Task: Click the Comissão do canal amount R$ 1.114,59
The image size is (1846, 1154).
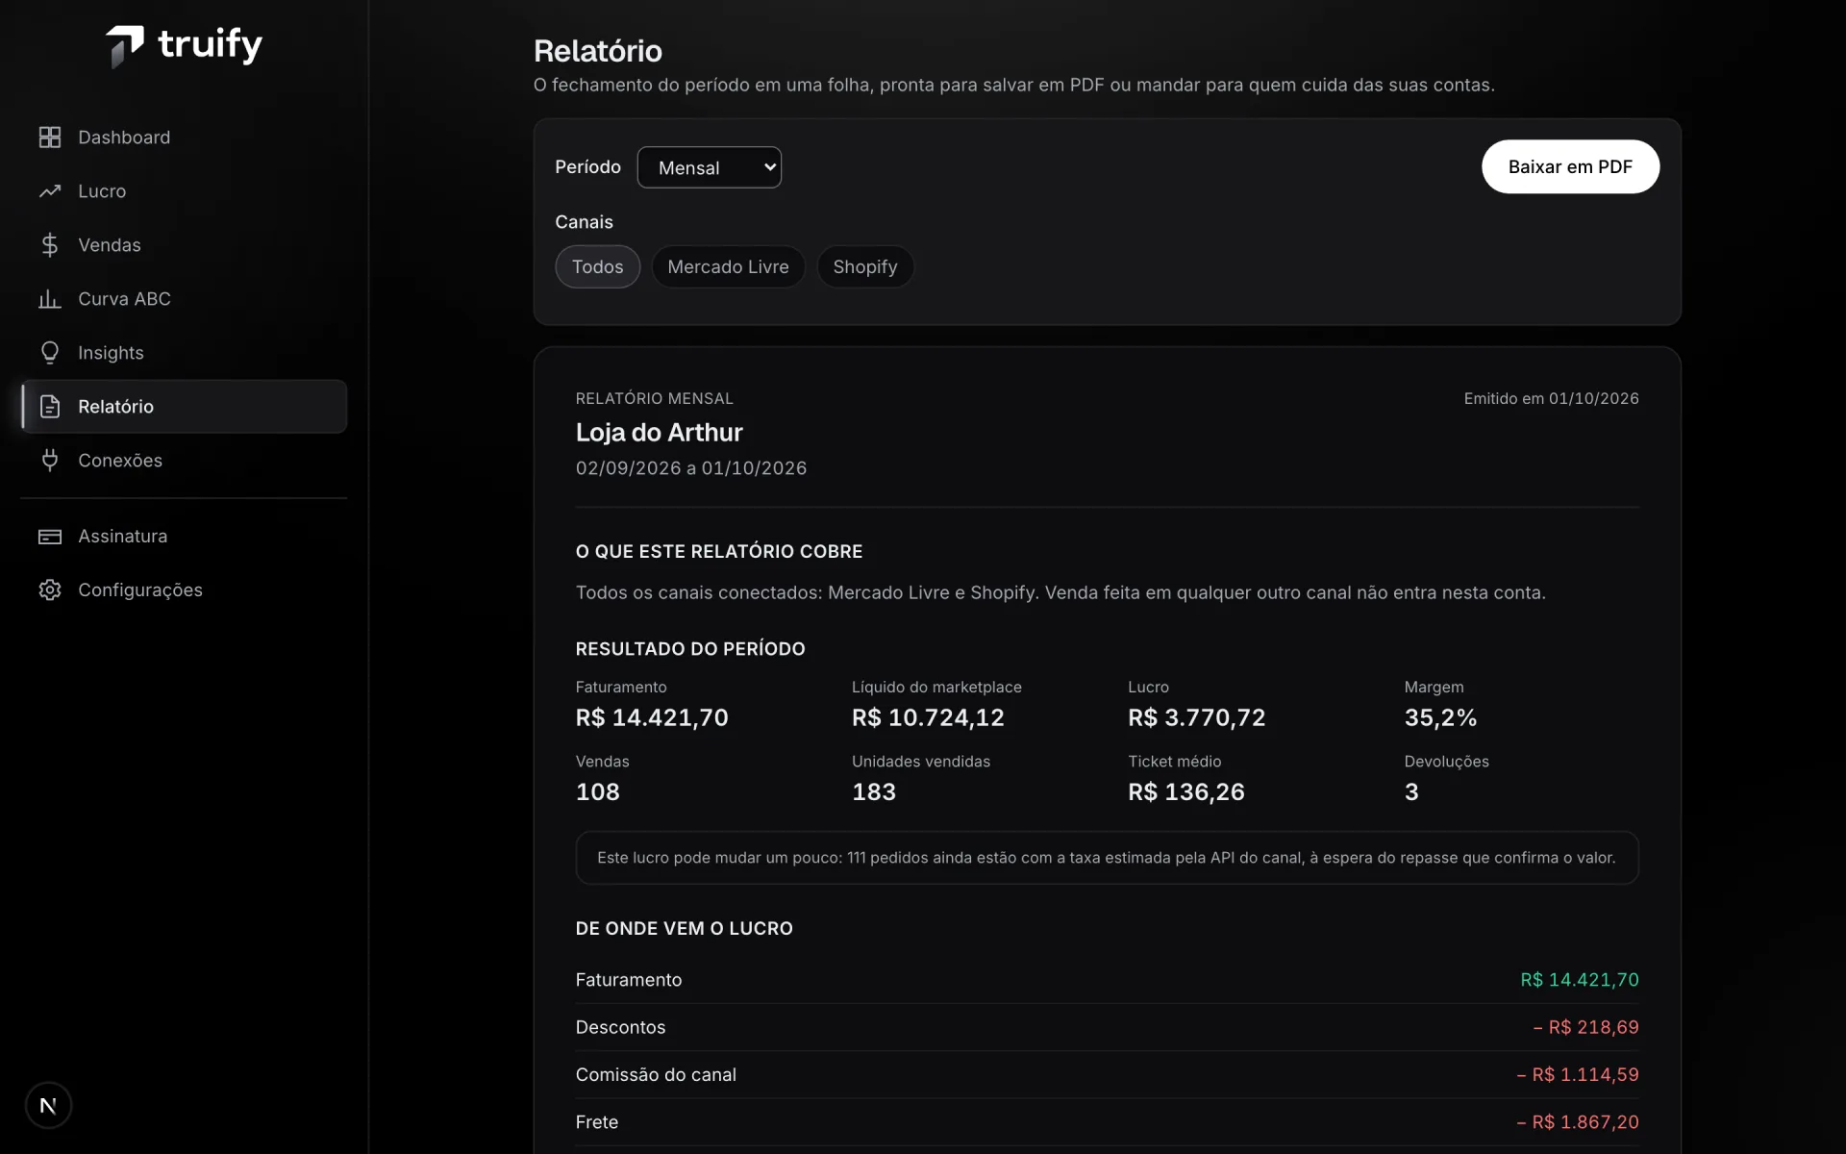Action: click(1577, 1074)
